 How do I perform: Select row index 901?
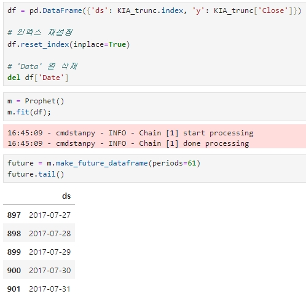(x=14, y=289)
